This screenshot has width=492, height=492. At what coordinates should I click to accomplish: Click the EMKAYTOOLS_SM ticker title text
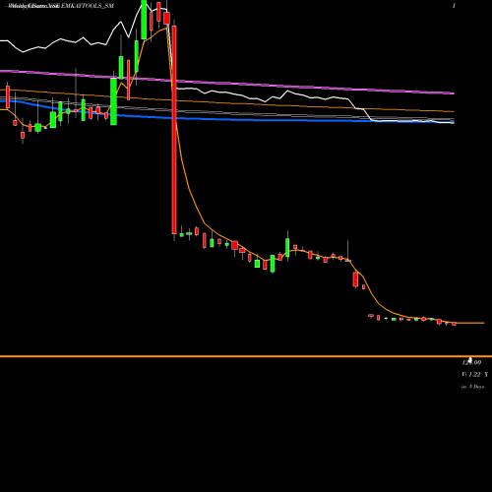(88, 6)
